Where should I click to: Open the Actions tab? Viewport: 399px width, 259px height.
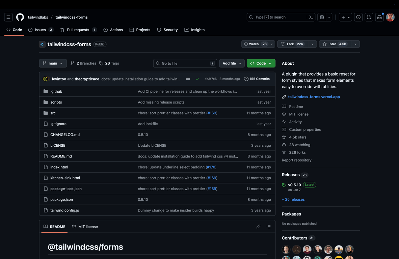pos(113,30)
